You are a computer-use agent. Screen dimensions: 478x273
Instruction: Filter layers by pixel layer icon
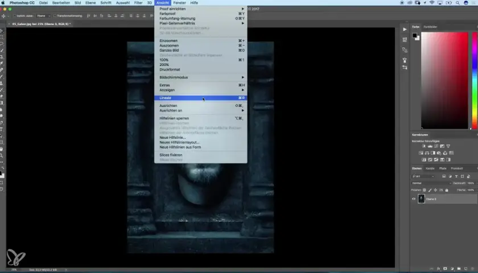(444, 176)
